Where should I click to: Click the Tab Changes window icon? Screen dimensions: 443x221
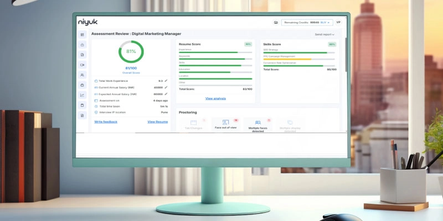click(x=193, y=123)
